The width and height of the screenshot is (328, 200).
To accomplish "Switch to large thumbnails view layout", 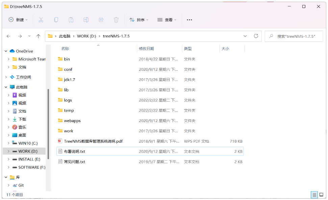I will coord(321,195).
